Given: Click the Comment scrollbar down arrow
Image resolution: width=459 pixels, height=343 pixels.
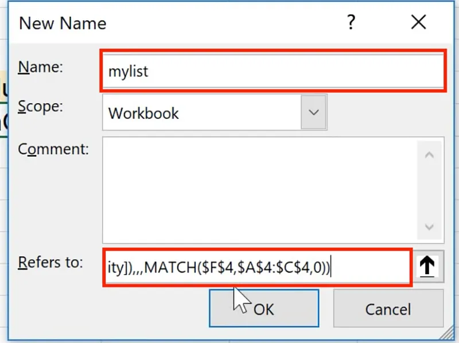Looking at the screenshot, I should pos(429,227).
